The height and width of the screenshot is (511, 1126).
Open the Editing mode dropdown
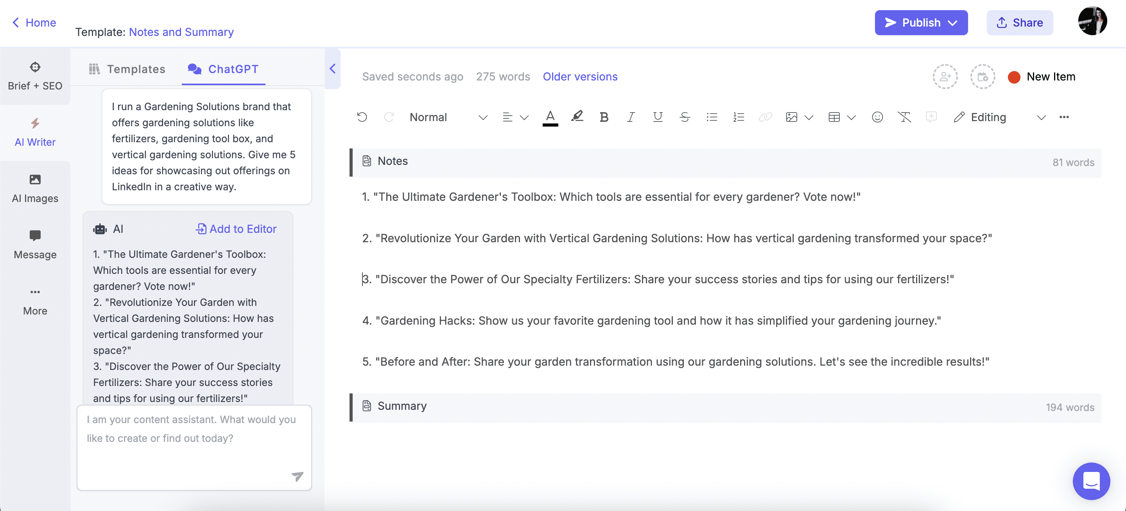coord(1000,117)
